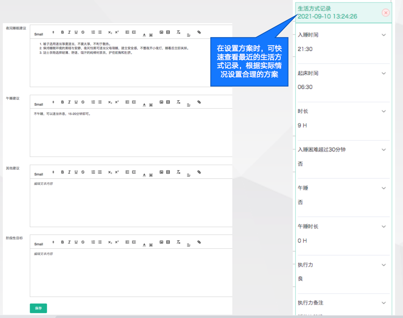
Task: Insert link in nap advice (午睡建议) editor
Action: click(199, 102)
